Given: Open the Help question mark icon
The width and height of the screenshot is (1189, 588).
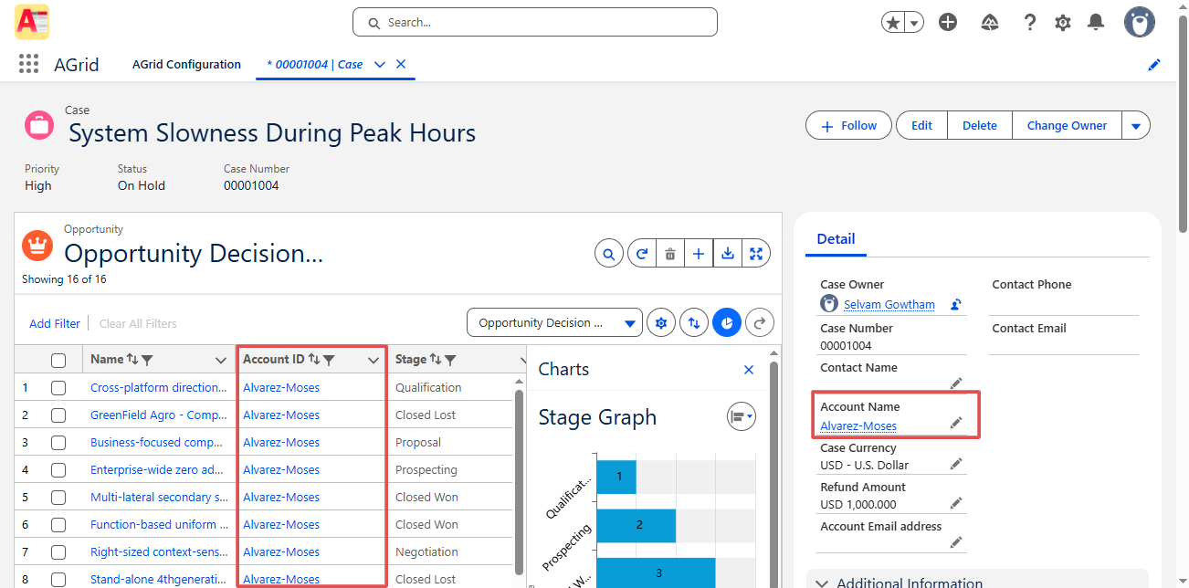Looking at the screenshot, I should pyautogui.click(x=1030, y=22).
